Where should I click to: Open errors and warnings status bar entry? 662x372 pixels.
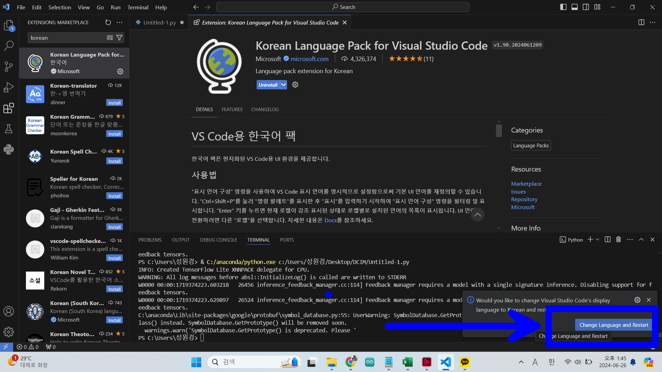(28, 347)
